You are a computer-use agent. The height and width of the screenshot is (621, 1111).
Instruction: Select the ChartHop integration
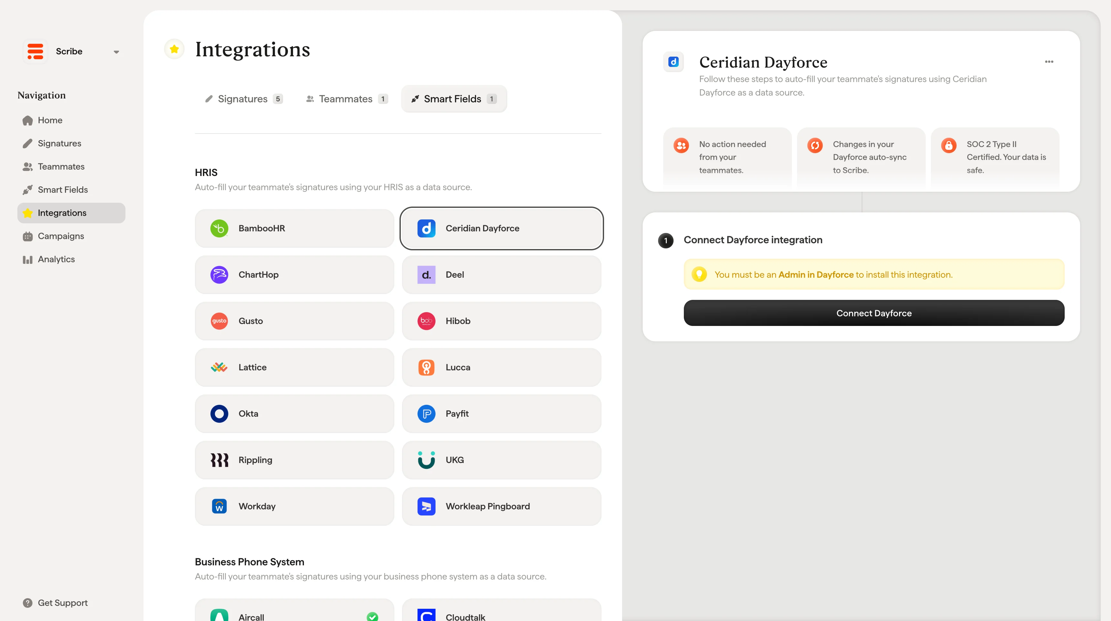pyautogui.click(x=295, y=275)
